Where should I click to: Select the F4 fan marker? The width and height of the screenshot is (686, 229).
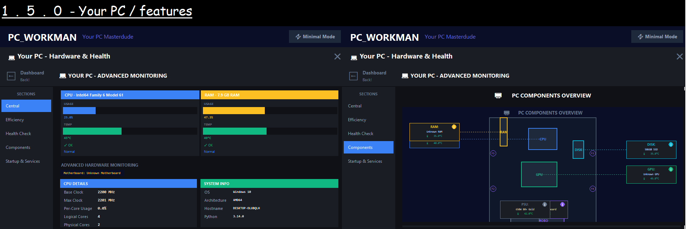point(593,189)
